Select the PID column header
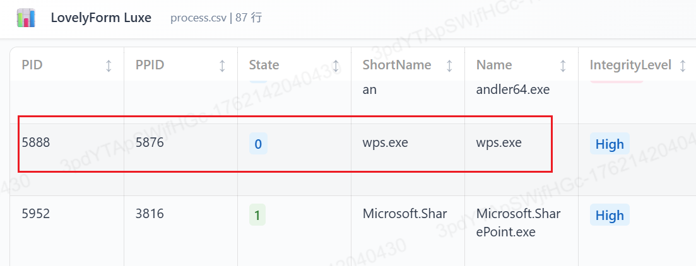 (33, 65)
